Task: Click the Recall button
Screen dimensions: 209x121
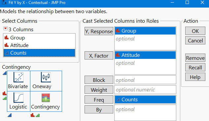Action: click(195, 67)
